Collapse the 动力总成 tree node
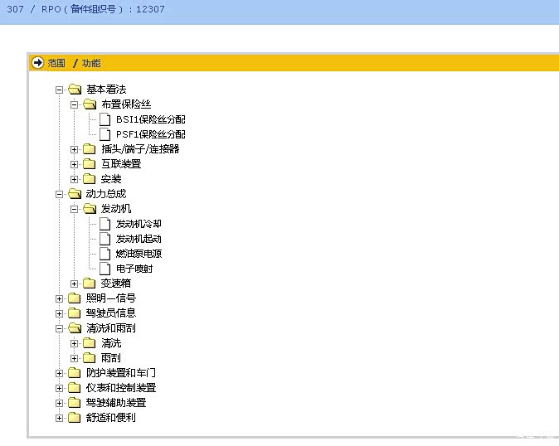The image size is (559, 446). 59,194
